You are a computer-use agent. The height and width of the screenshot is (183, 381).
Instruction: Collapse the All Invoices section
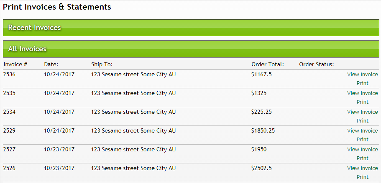(x=27, y=49)
